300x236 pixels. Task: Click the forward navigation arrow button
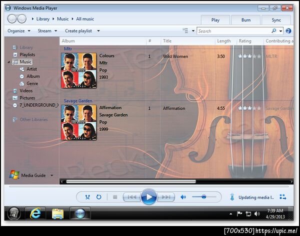[x=22, y=19]
